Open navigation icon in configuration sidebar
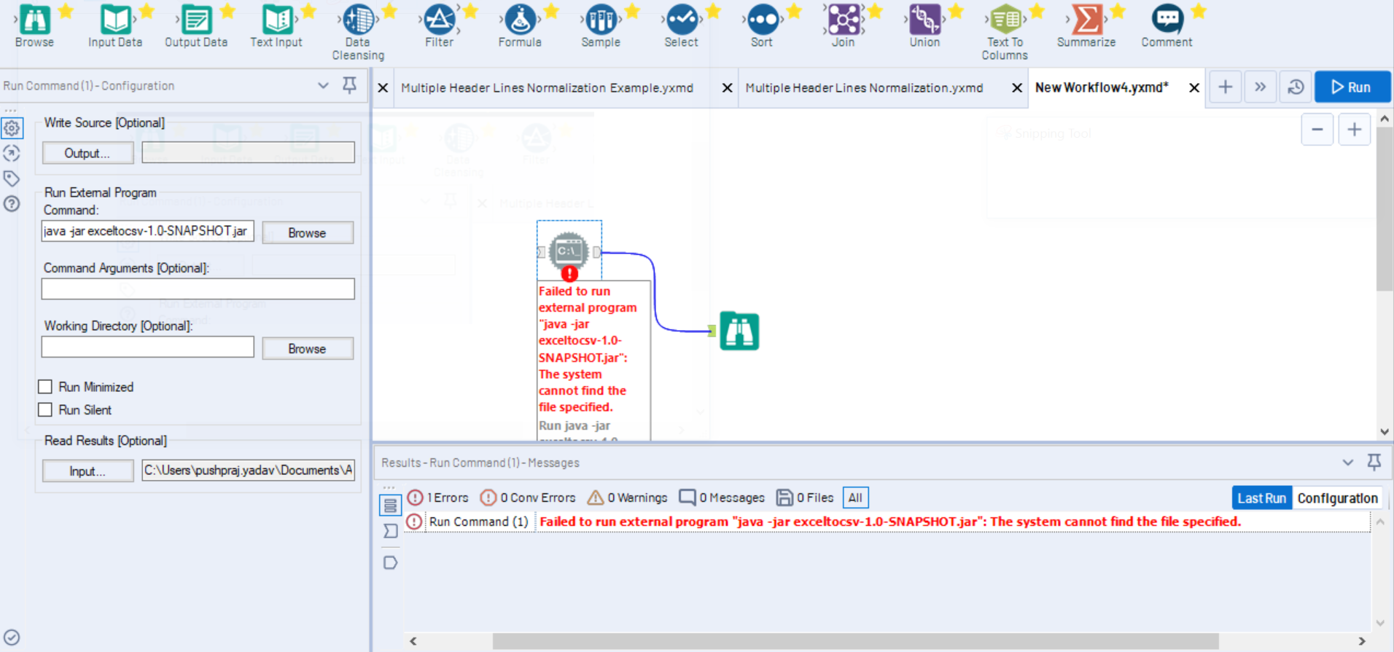 [12, 153]
